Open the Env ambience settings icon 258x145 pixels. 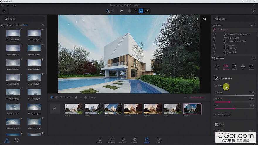[x=217, y=66]
